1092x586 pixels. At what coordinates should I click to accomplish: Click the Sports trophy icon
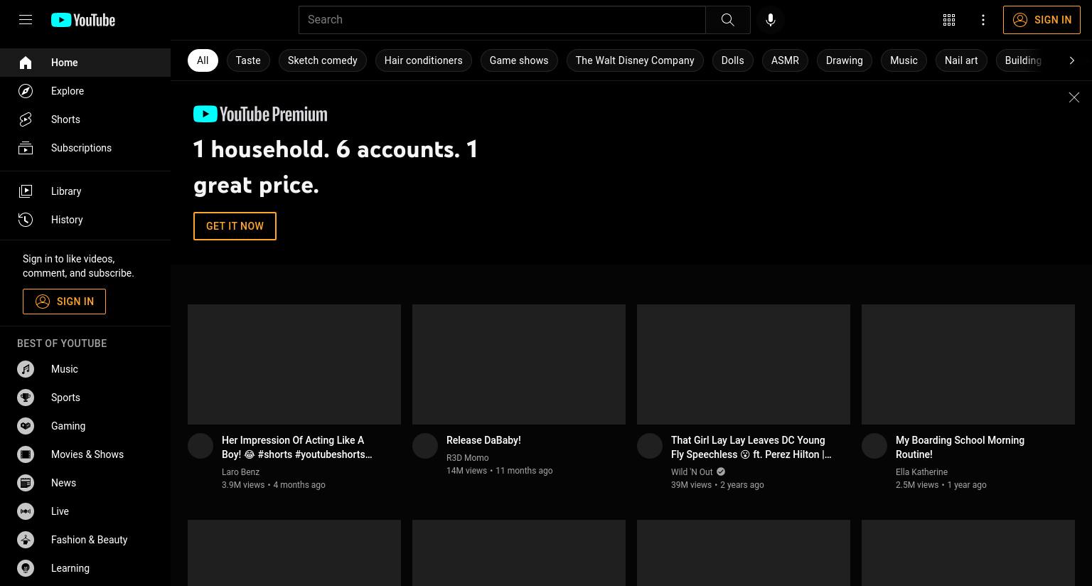coord(26,398)
